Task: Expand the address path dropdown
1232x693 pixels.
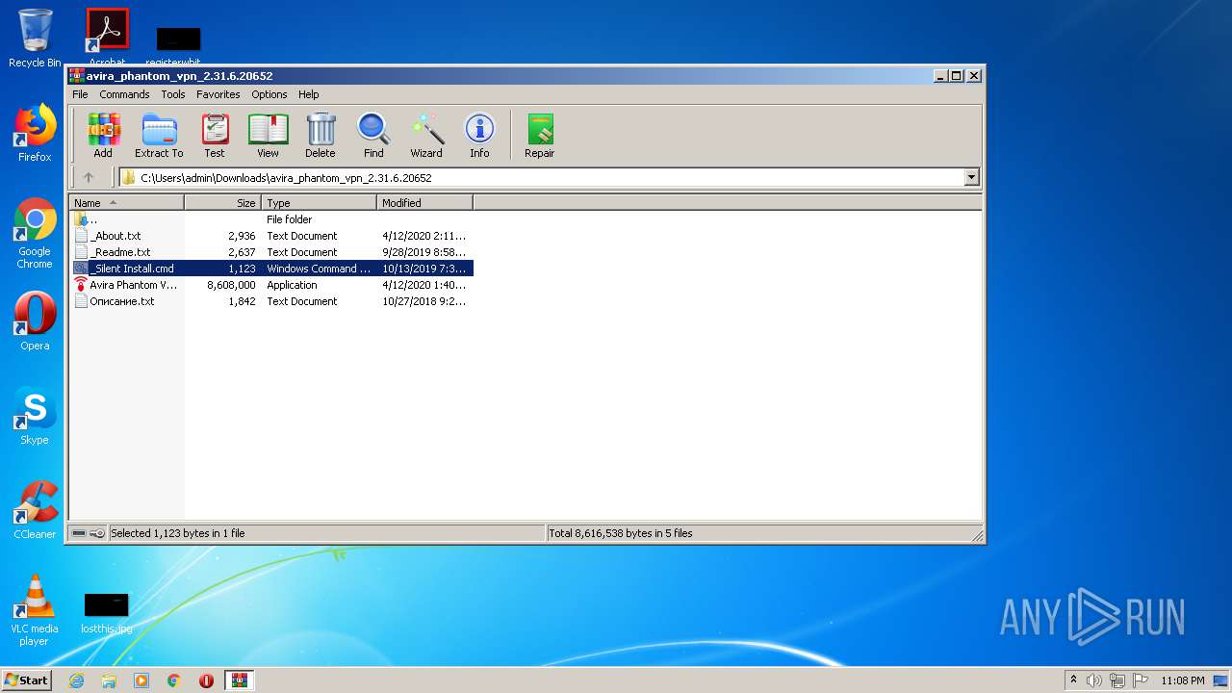Action: [971, 177]
